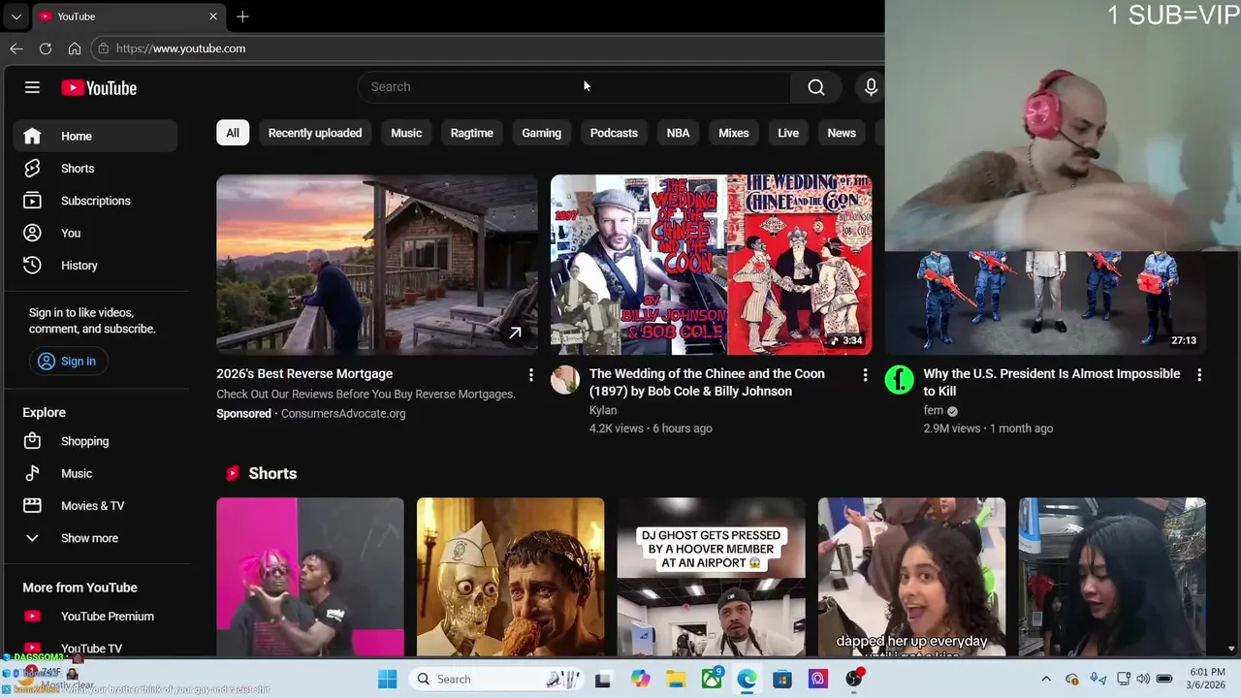This screenshot has height=698, width=1241.
Task: Click the address bar URL
Action: pos(180,48)
